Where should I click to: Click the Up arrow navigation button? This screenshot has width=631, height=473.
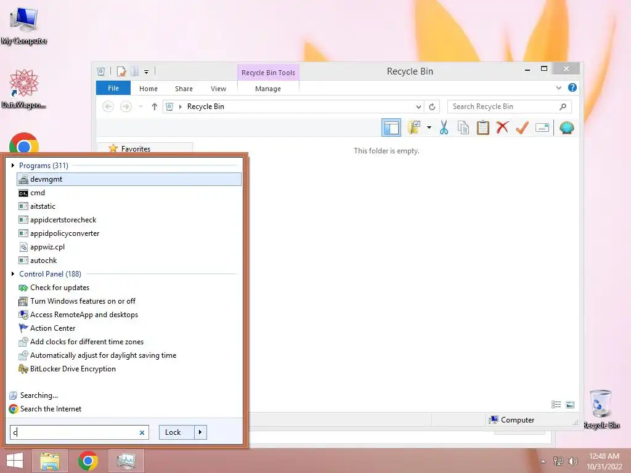155,107
